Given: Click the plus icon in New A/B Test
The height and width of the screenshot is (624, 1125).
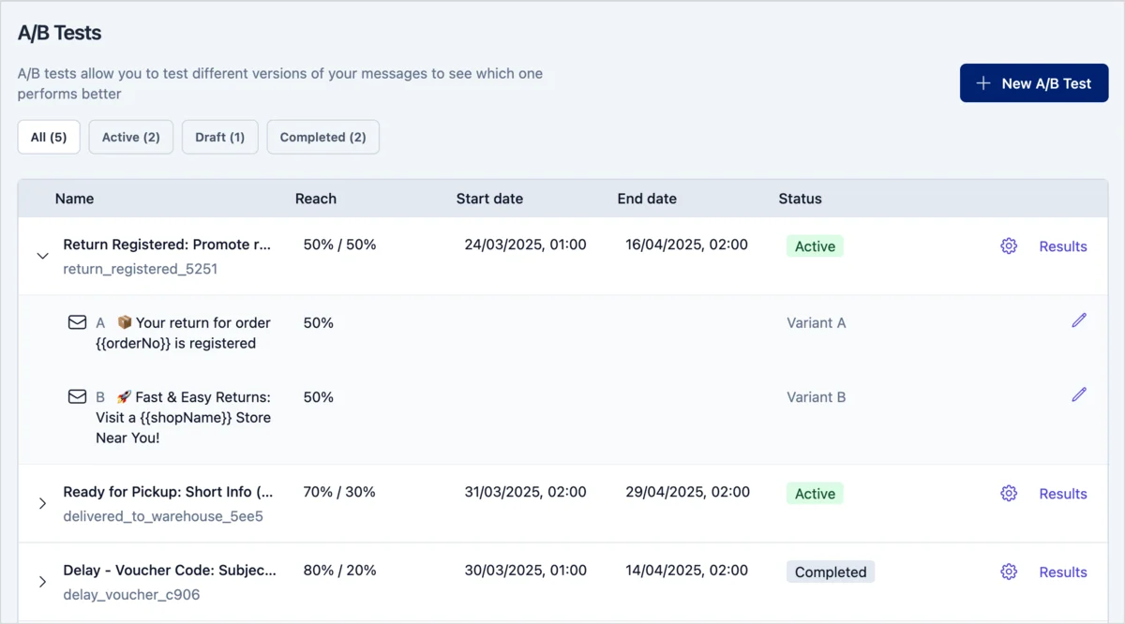Looking at the screenshot, I should coord(983,83).
